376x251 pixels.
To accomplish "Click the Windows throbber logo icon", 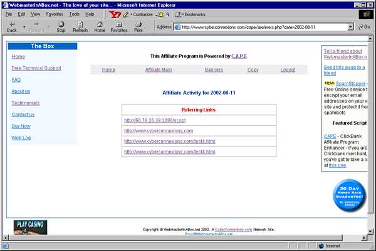I will click(366, 14).
